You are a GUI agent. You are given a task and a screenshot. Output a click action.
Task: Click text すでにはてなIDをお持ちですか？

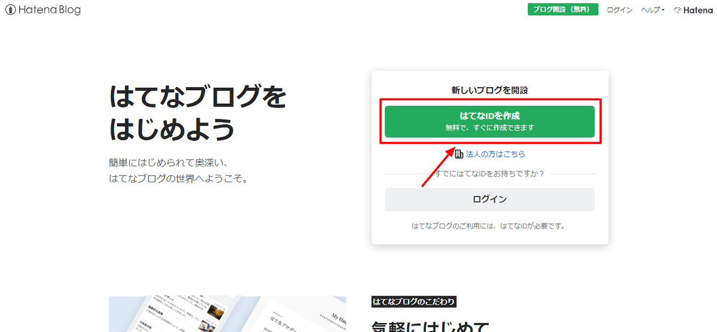tap(489, 174)
